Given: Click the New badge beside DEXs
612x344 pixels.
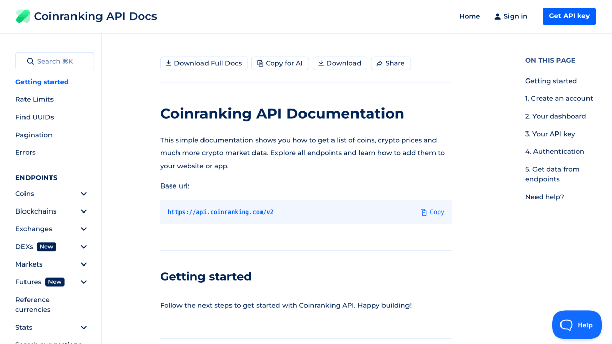Looking at the screenshot, I should (46, 247).
